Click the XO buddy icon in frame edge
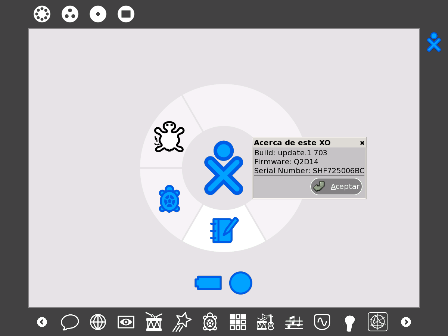This screenshot has height=336, width=448. (434, 42)
